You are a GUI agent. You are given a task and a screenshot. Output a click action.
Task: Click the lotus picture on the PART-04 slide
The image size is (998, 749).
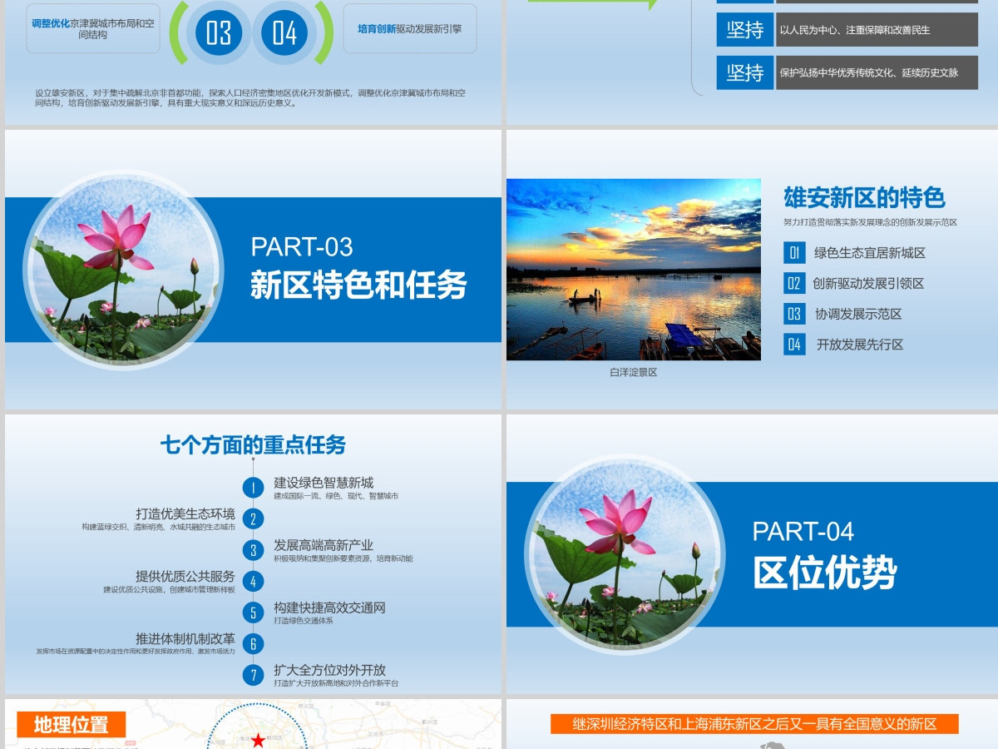625,554
